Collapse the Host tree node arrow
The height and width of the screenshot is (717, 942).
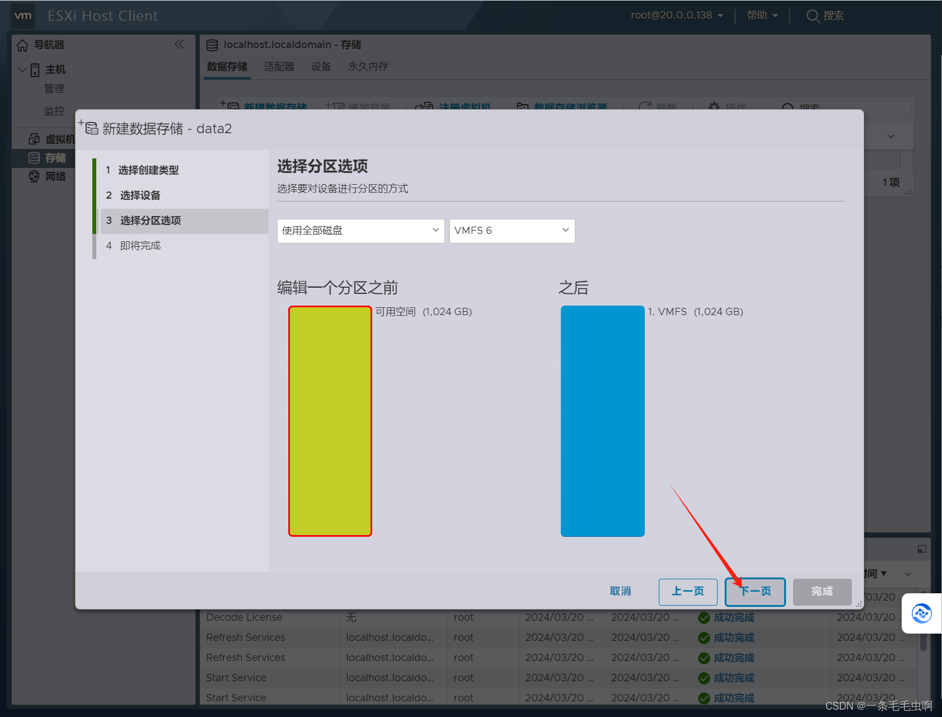(22, 69)
